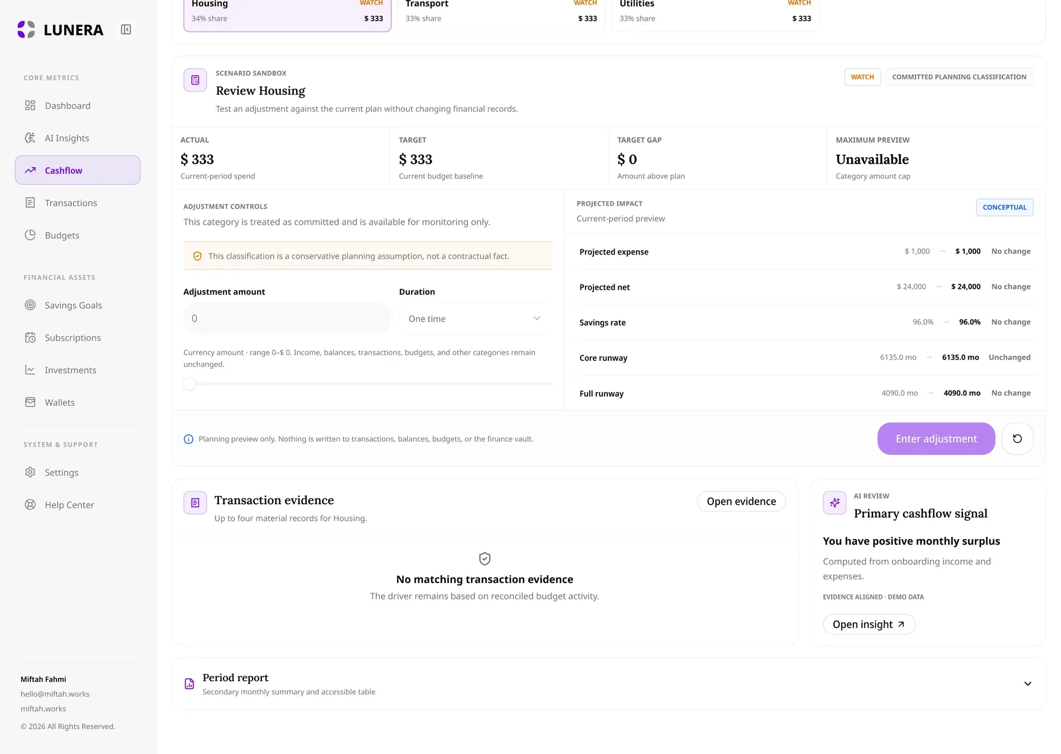Click the Open evidence button

(x=741, y=501)
